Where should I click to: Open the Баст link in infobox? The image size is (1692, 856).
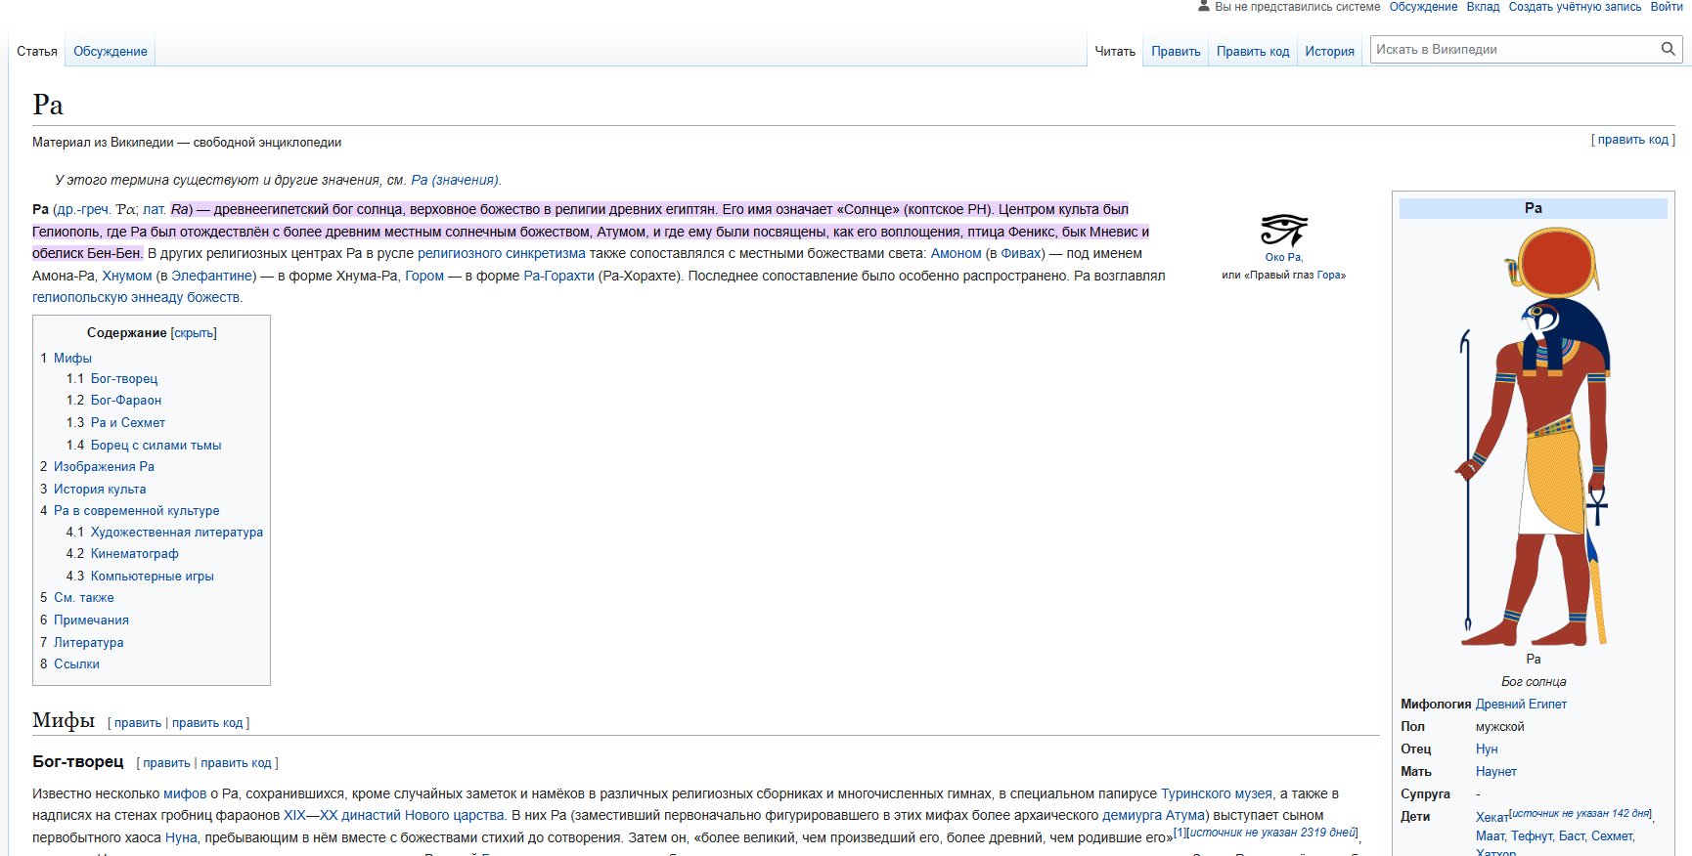[x=1572, y=836]
